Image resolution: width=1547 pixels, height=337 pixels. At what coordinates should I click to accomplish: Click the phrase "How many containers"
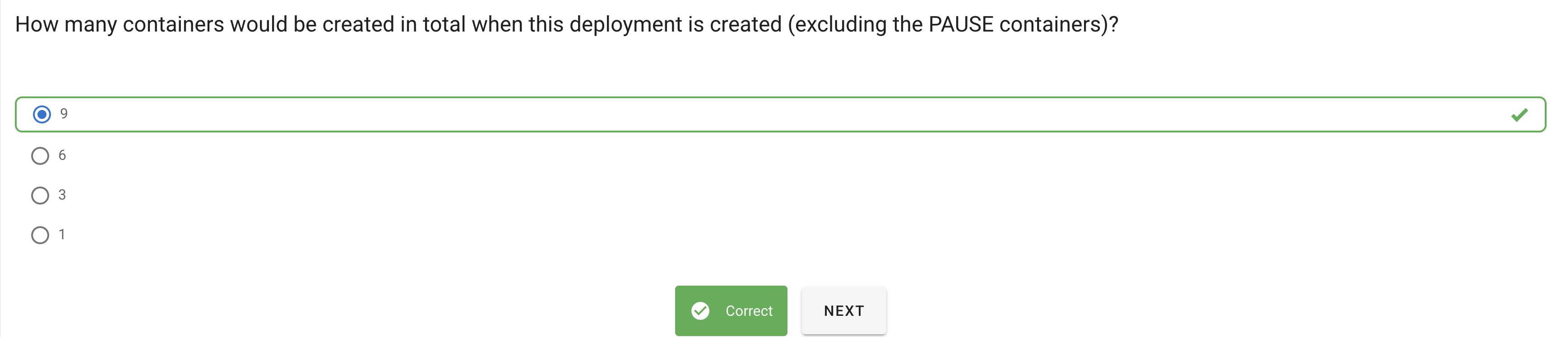pyautogui.click(x=120, y=25)
